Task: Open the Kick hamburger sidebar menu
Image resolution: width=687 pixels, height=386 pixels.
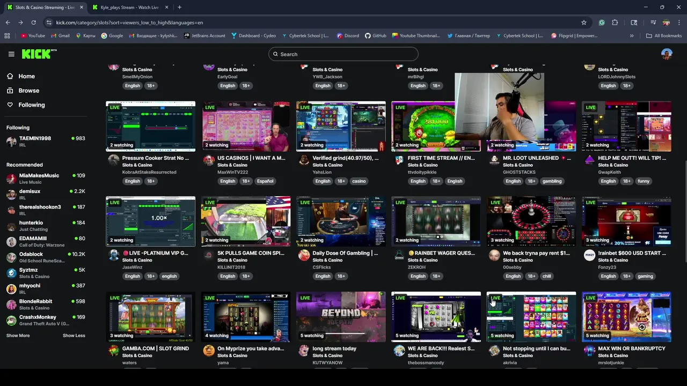Action: coord(11,54)
